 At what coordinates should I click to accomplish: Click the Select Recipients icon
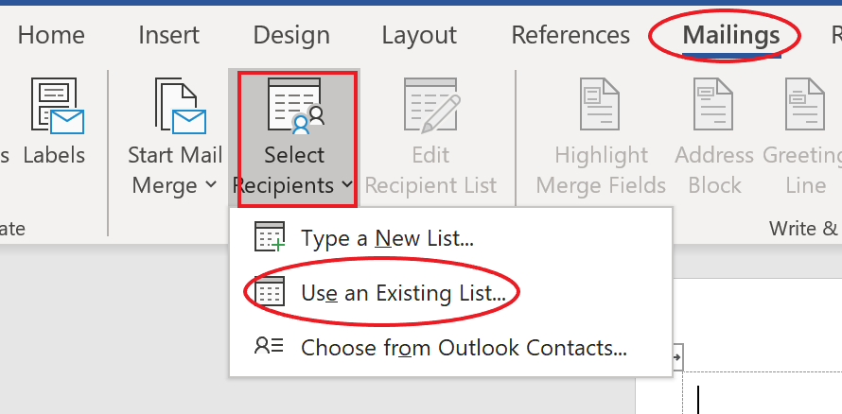coord(295,106)
